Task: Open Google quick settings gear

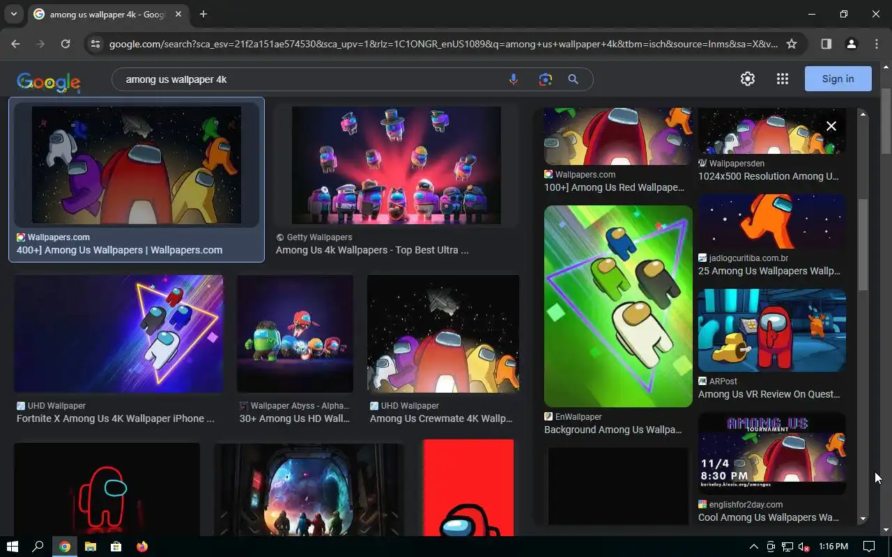Action: point(748,79)
